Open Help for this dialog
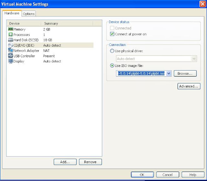 (x=193, y=175)
